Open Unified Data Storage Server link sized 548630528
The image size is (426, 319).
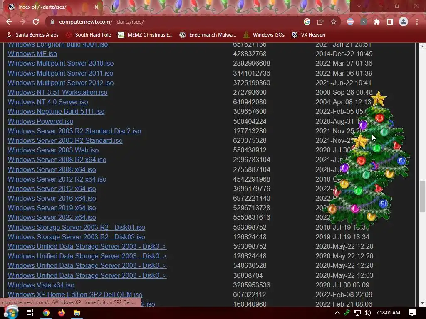pos(87,265)
